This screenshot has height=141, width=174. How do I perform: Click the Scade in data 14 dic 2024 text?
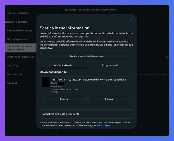coord(64,89)
